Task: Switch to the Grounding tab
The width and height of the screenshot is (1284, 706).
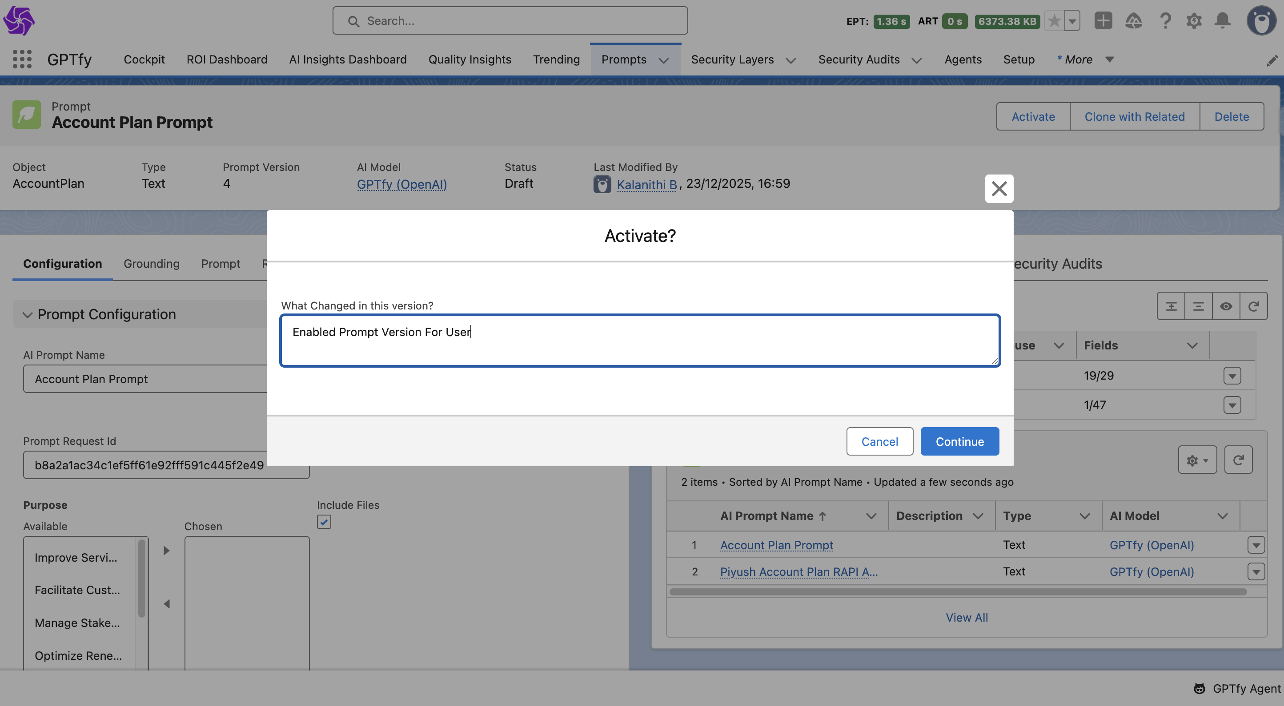Action: pos(152,263)
